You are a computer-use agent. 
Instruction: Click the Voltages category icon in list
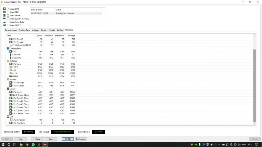point(8,61)
